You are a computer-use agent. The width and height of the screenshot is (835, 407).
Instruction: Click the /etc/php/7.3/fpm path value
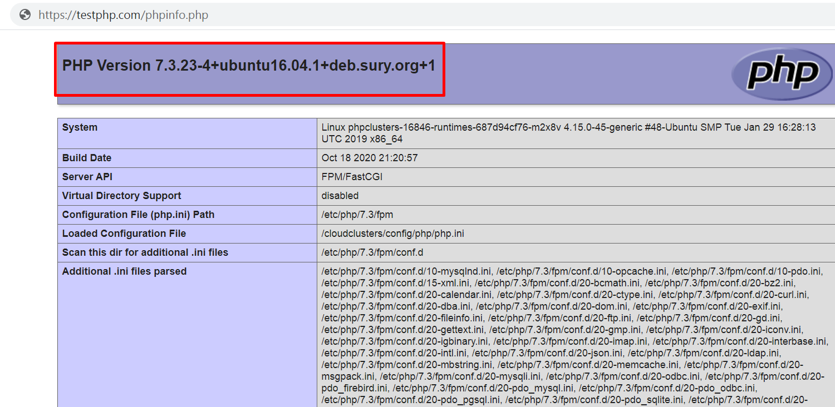(357, 215)
